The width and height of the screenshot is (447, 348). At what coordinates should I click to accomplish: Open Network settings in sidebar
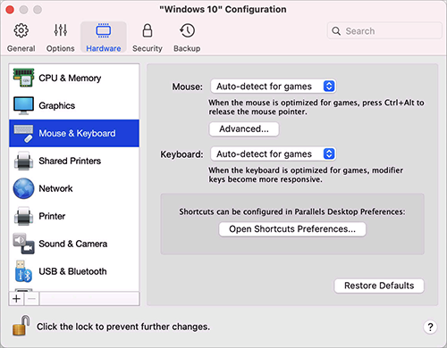coord(74,188)
